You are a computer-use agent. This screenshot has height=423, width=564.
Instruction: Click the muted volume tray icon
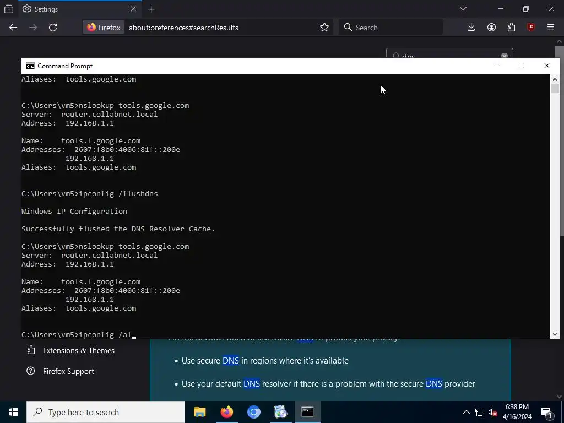492,412
